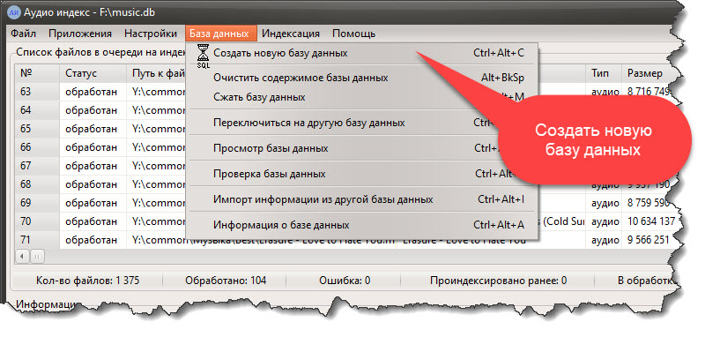
Task: Click the SQL hourglass icon
Action: pos(204,56)
